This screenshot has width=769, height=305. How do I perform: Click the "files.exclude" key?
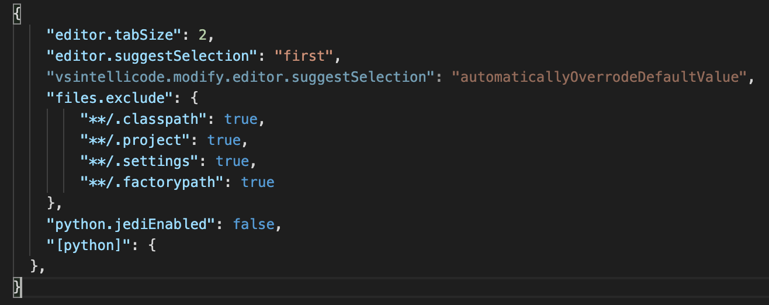coord(110,98)
